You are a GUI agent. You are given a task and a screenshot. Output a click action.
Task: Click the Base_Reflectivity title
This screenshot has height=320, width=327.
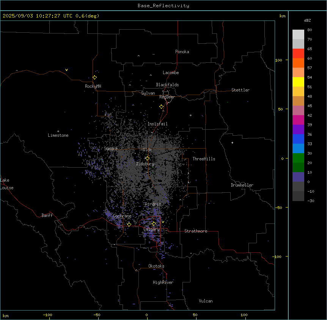click(163, 6)
